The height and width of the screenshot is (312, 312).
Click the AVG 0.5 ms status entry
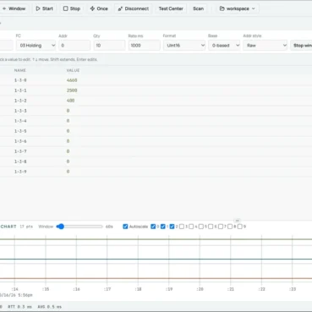[x=49, y=307]
